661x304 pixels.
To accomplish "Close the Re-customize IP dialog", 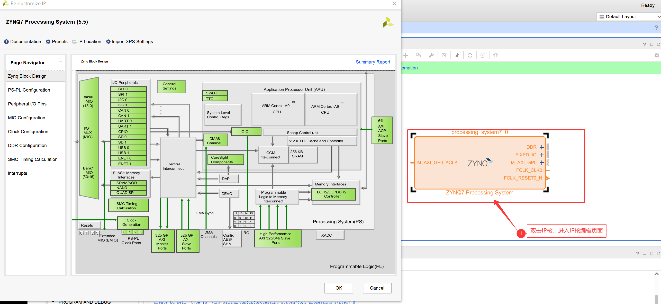I will (394, 4).
